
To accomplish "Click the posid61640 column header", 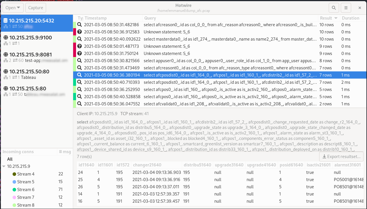I will [291, 165].
